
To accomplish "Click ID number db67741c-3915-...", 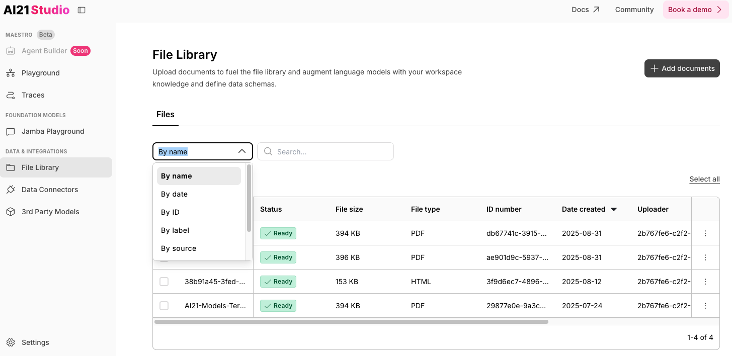I will pos(518,233).
